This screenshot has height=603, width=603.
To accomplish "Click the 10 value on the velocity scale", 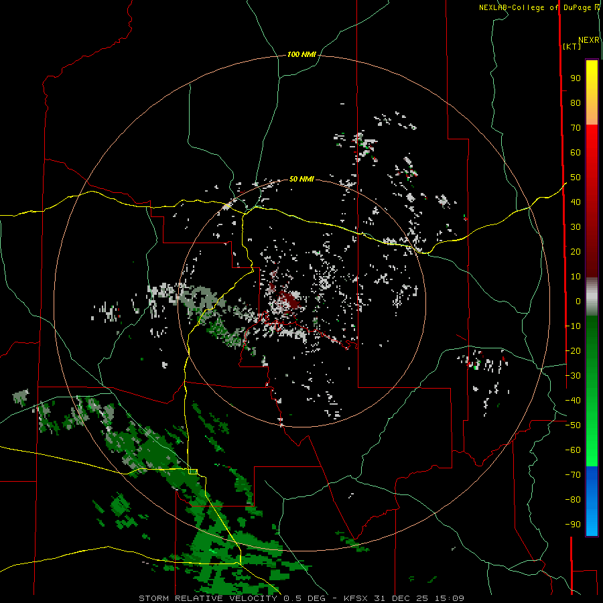I will [x=576, y=277].
